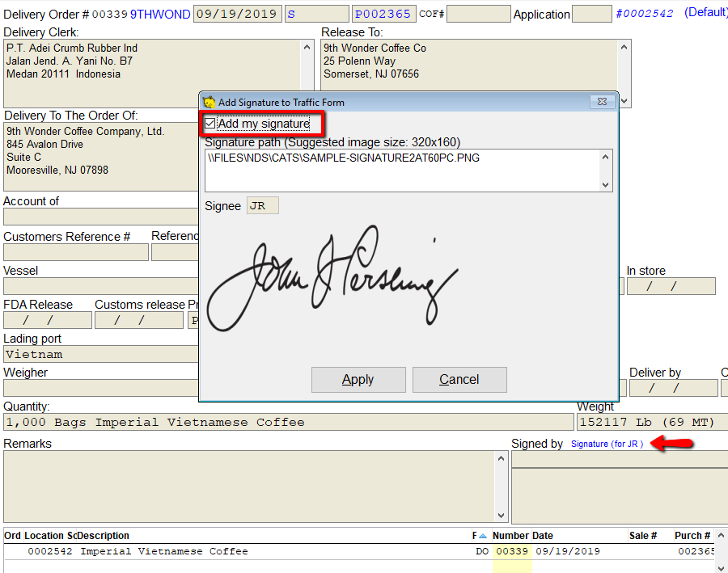
Task: Open the #0002542 reference link
Action: point(645,14)
